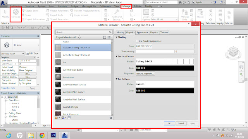Collapse the Shading section
Screen dimensions: 248x139
point(117,37)
